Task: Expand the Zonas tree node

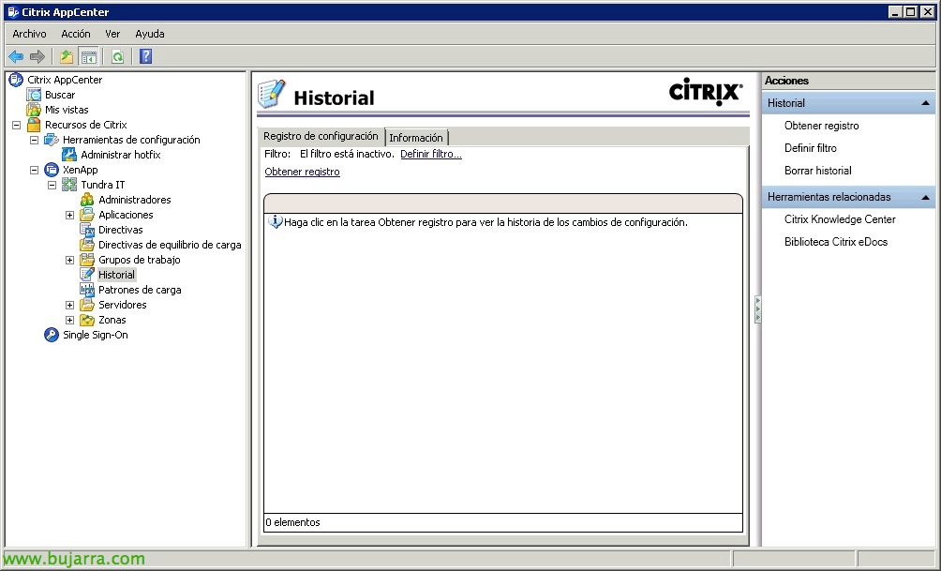Action: click(x=69, y=320)
